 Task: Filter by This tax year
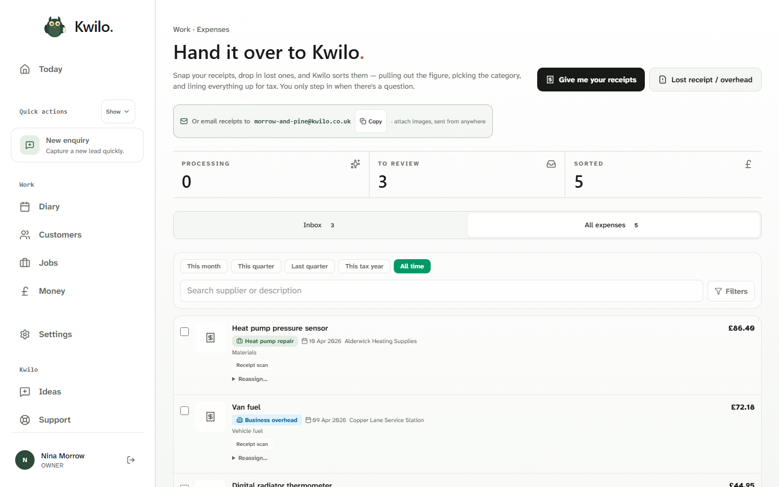point(364,266)
